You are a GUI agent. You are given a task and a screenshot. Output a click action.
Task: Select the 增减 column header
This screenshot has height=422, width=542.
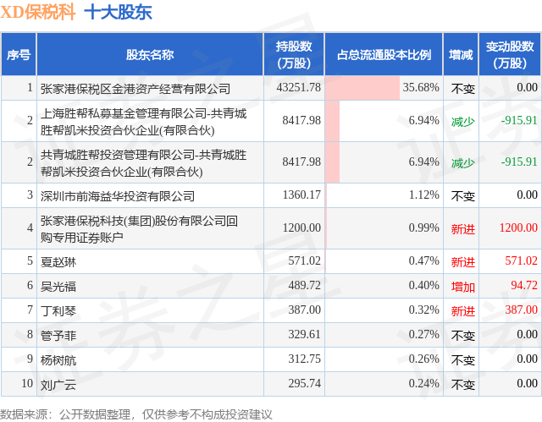click(461, 54)
